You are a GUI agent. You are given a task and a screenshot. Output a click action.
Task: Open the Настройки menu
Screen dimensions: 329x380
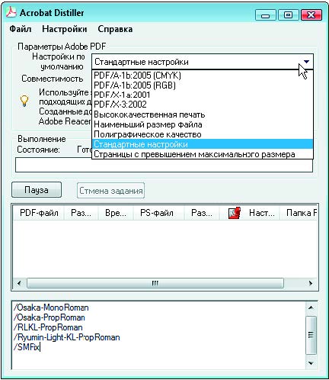click(65, 29)
